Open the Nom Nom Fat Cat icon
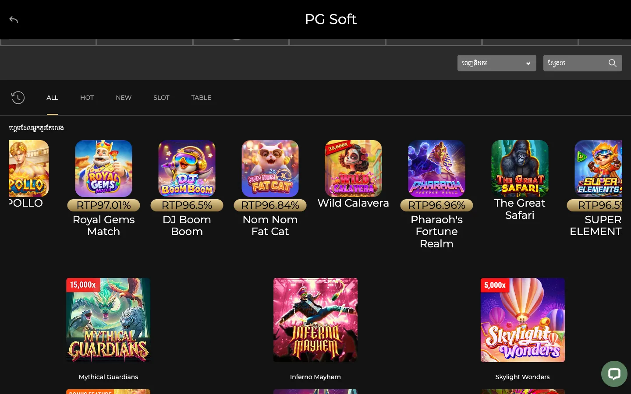 coord(270,169)
